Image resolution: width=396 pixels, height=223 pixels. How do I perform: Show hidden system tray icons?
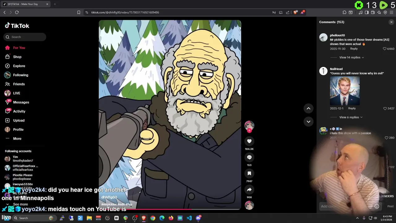(357, 218)
